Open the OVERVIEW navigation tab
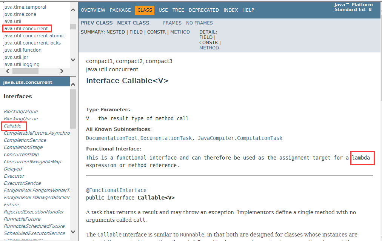 click(x=93, y=10)
